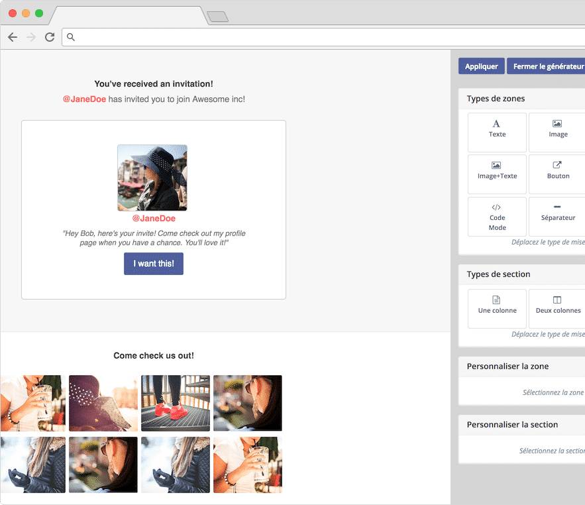Select the Image+Texte zone type
Screen dimensions: 585x505
point(497,174)
